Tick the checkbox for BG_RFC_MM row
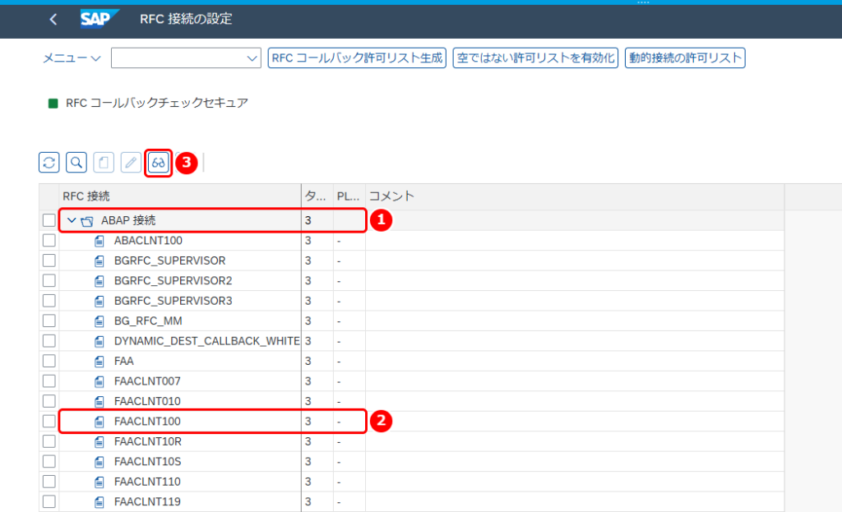842x512 pixels. pyautogui.click(x=49, y=321)
